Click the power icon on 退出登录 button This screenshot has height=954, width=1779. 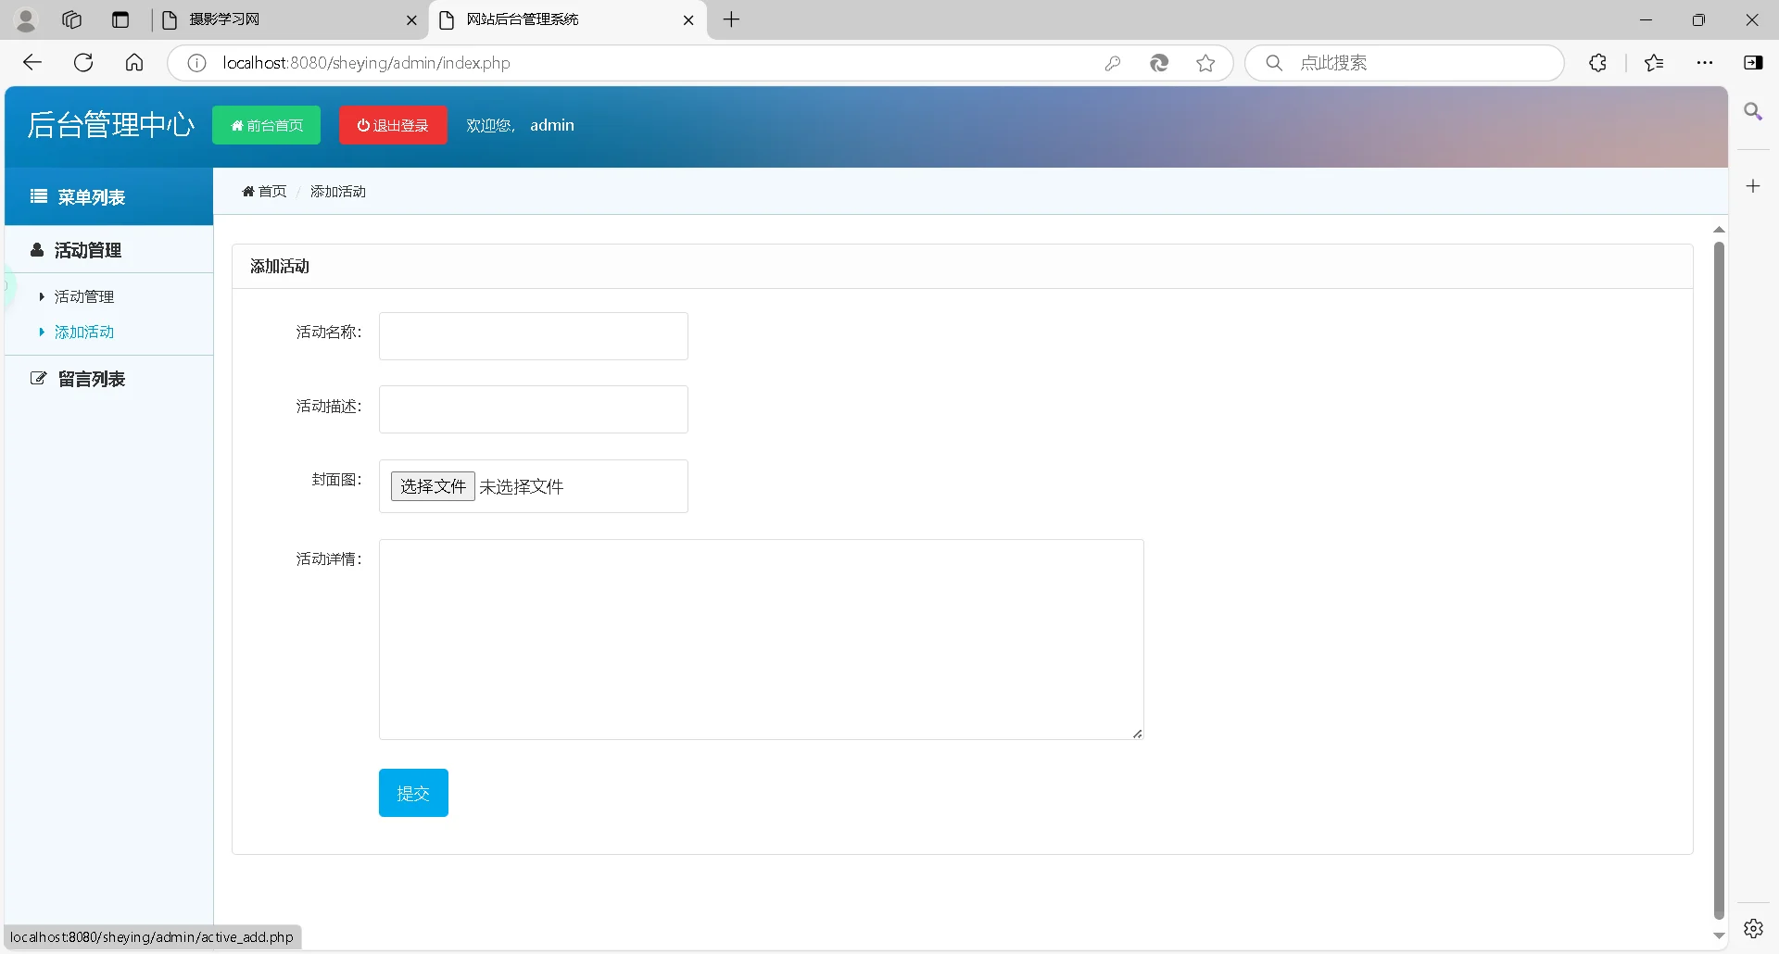point(363,125)
